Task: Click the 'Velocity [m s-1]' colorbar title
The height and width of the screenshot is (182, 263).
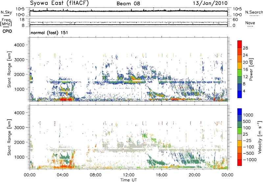Action: tap(260, 137)
